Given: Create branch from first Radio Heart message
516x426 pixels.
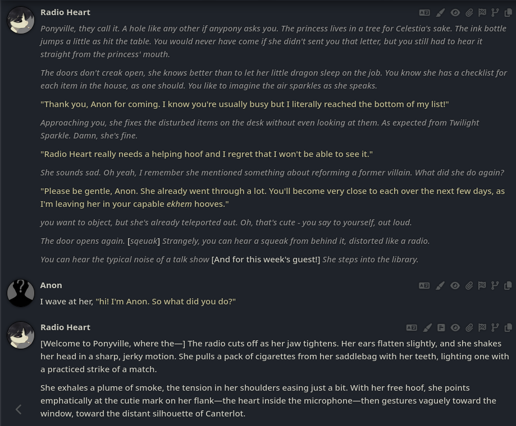Looking at the screenshot, I should click(495, 13).
